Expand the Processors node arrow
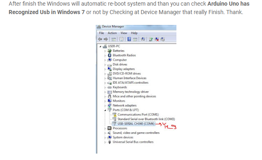Viewport: 262px width, 160px height. pos(105,128)
